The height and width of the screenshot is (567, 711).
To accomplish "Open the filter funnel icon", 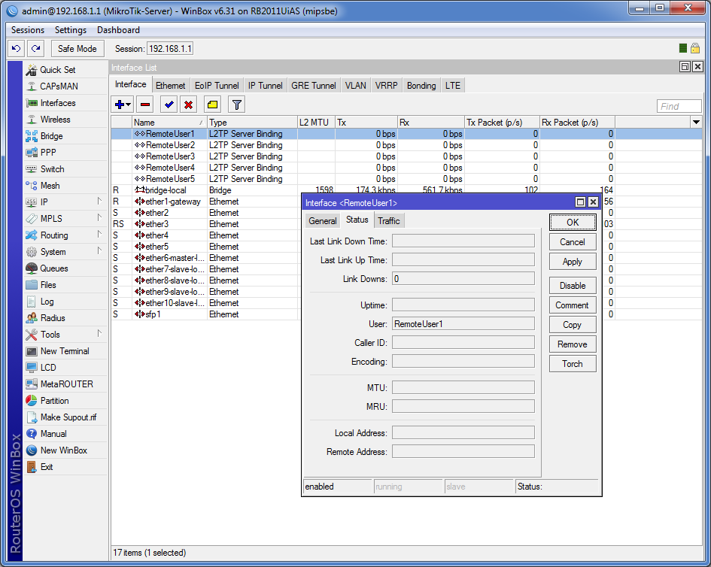I will coord(237,105).
